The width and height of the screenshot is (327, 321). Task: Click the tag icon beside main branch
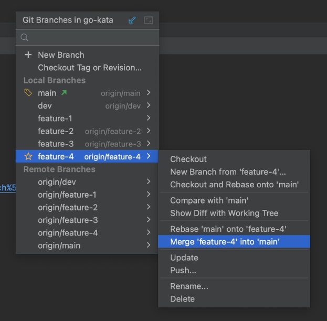coord(28,93)
